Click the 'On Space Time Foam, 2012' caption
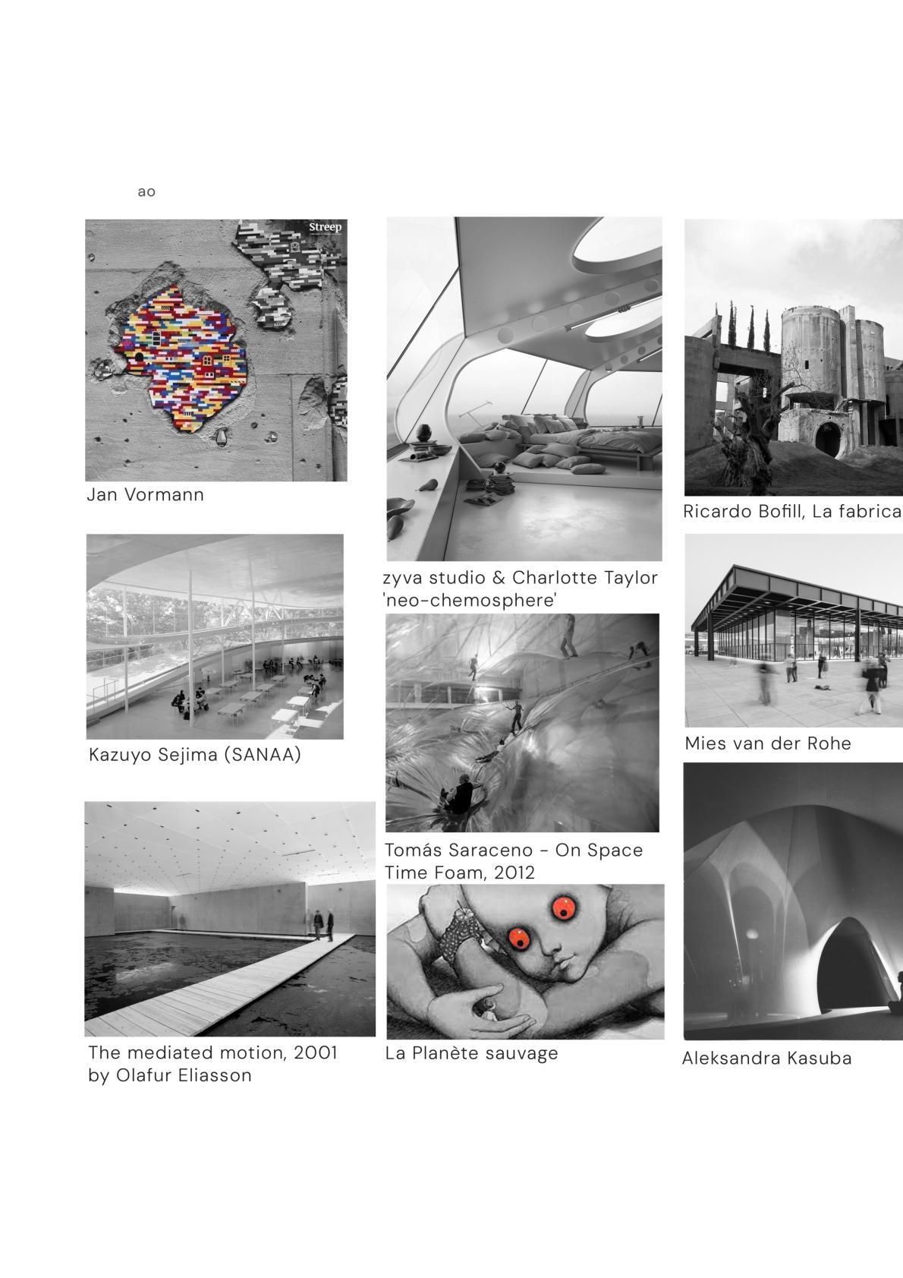Viewport: 903px width, 1278px height. click(514, 861)
